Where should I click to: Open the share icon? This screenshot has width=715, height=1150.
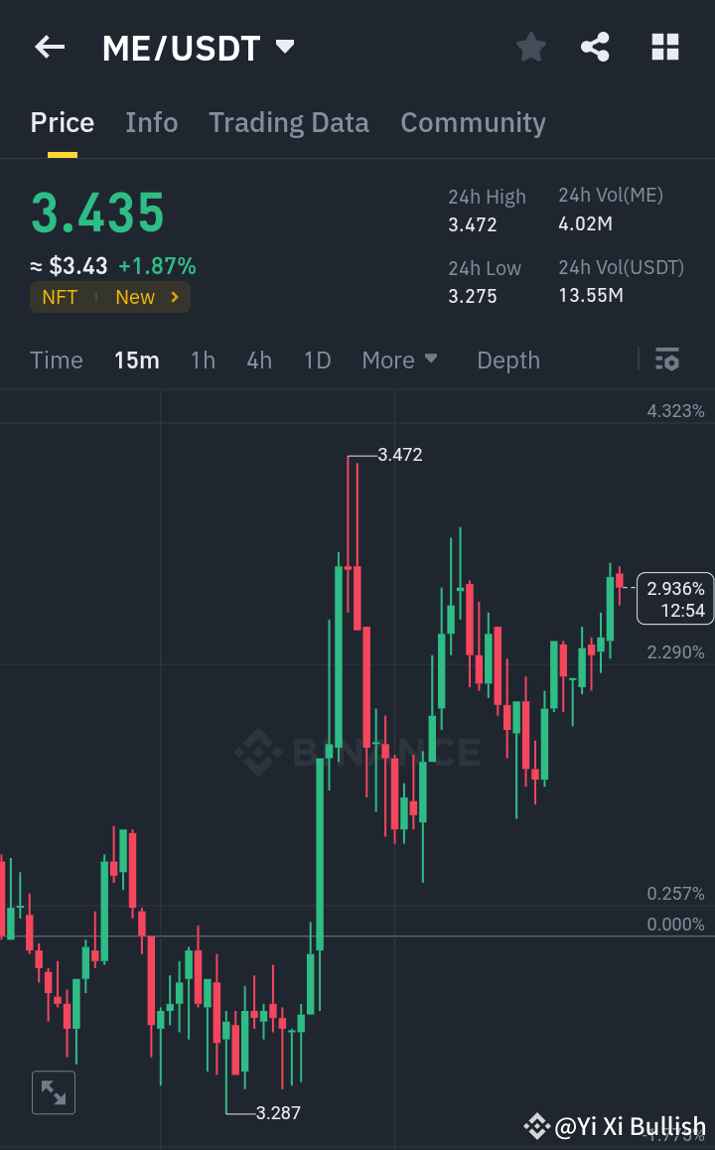(595, 47)
